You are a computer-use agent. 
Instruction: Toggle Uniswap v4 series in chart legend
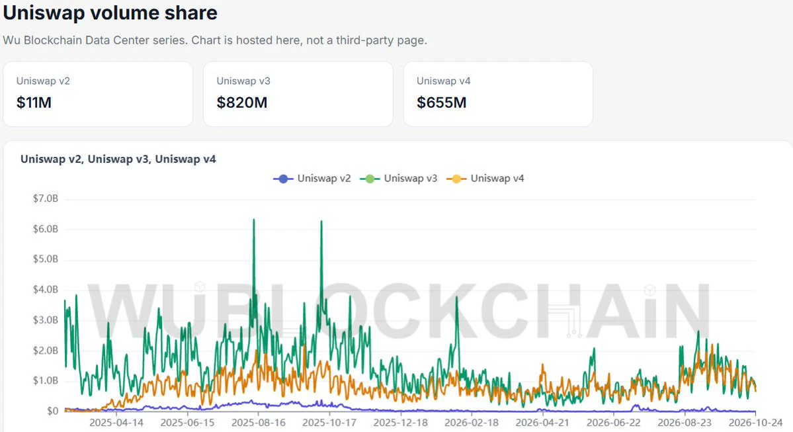pyautogui.click(x=485, y=179)
